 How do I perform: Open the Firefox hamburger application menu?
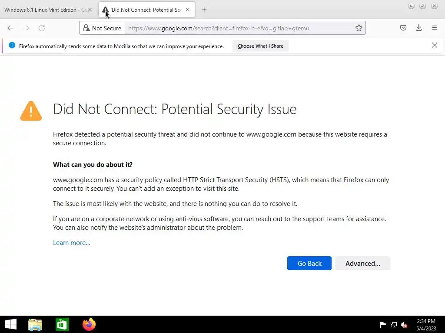pyautogui.click(x=435, y=28)
